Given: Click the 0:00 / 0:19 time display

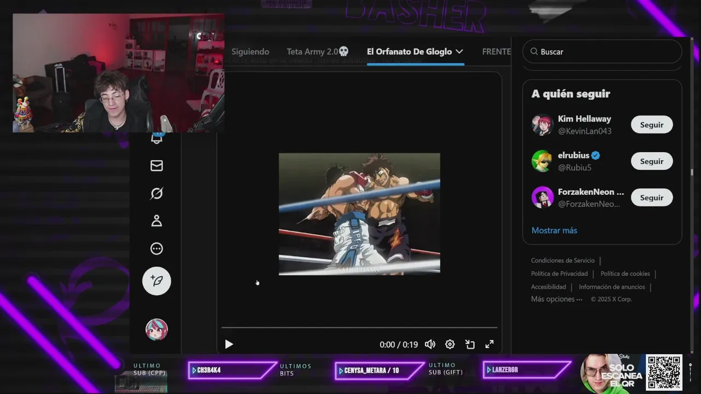Looking at the screenshot, I should 399,345.
